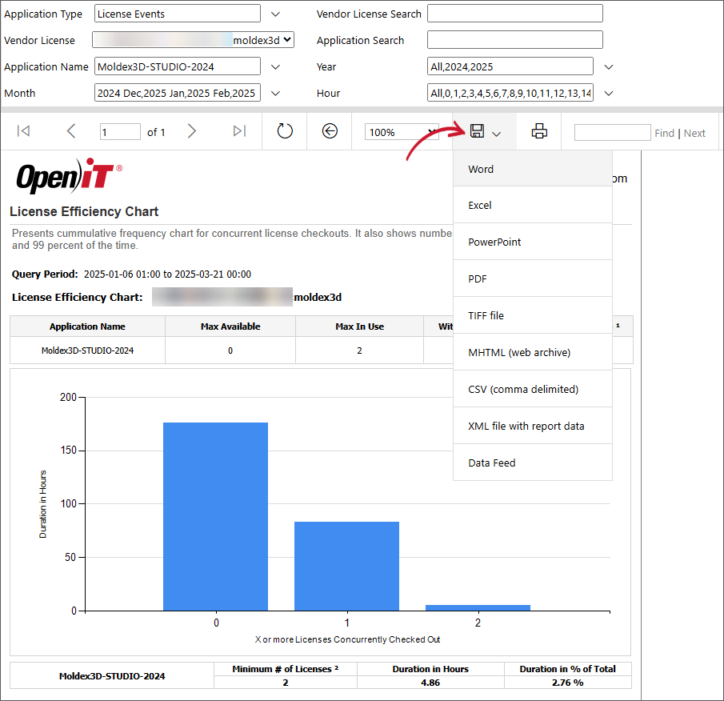Go to next report page
724x701 pixels.
[191, 131]
